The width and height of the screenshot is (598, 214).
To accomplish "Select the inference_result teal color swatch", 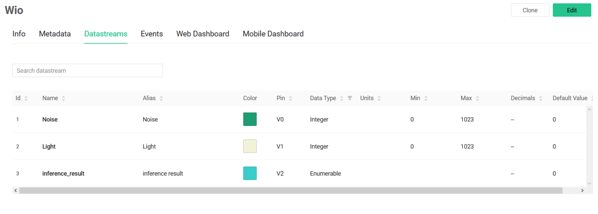I will click(250, 173).
